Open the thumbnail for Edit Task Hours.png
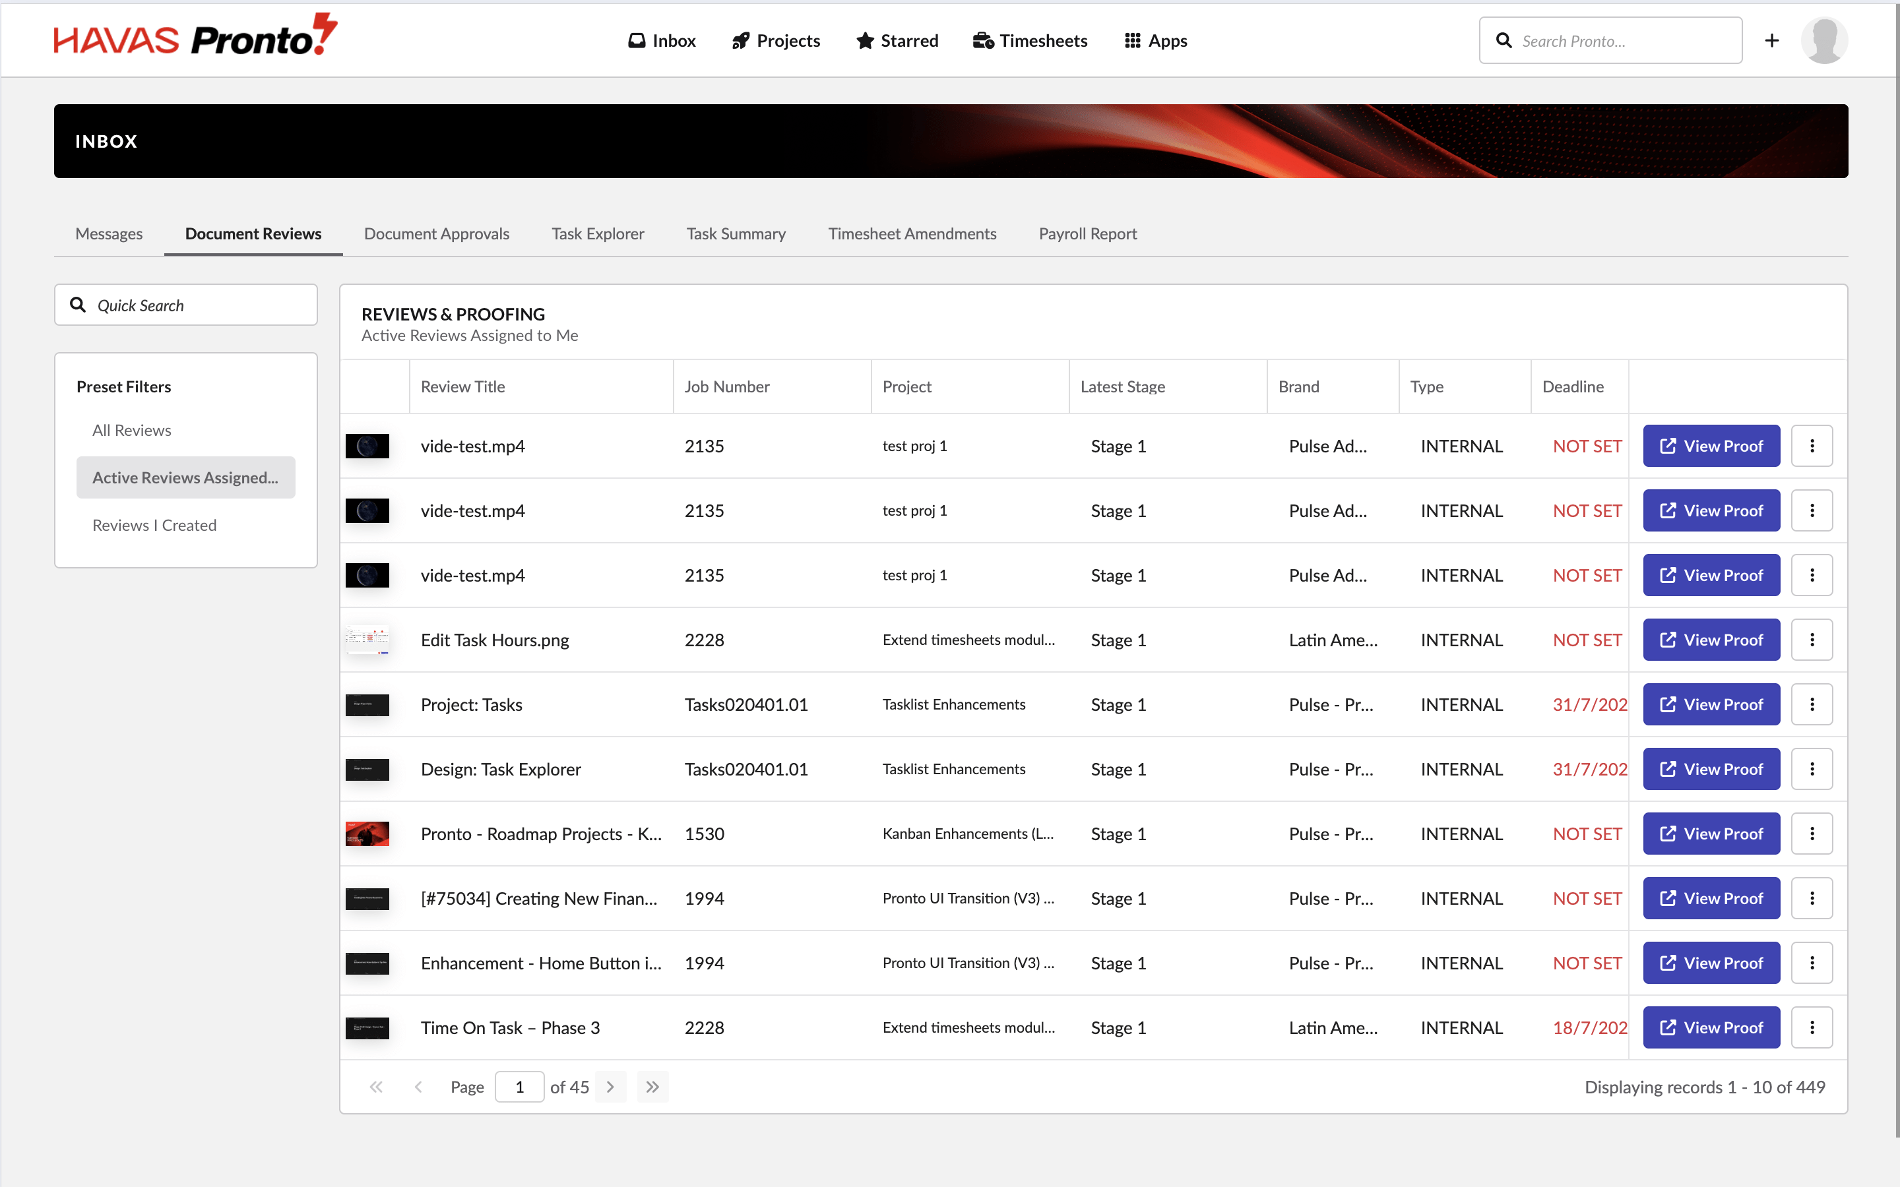1900x1187 pixels. pyautogui.click(x=367, y=640)
